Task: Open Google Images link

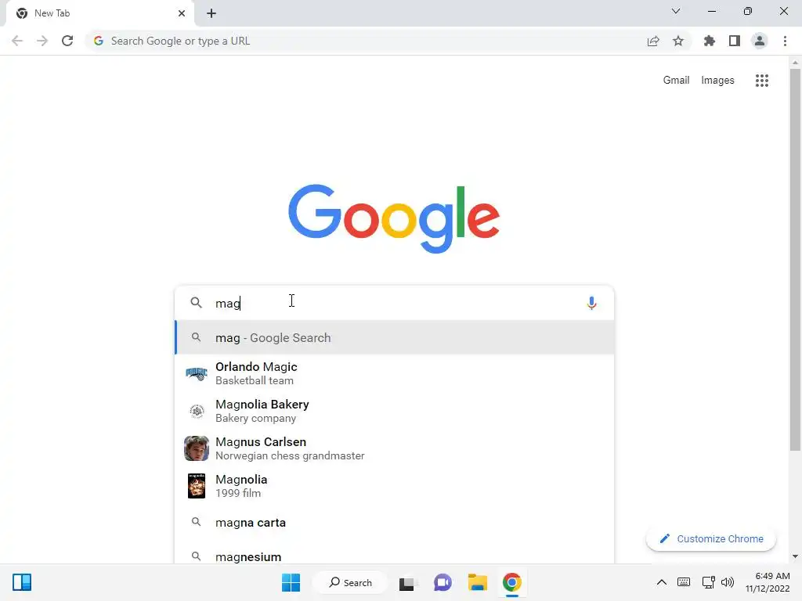Action: pos(717,81)
